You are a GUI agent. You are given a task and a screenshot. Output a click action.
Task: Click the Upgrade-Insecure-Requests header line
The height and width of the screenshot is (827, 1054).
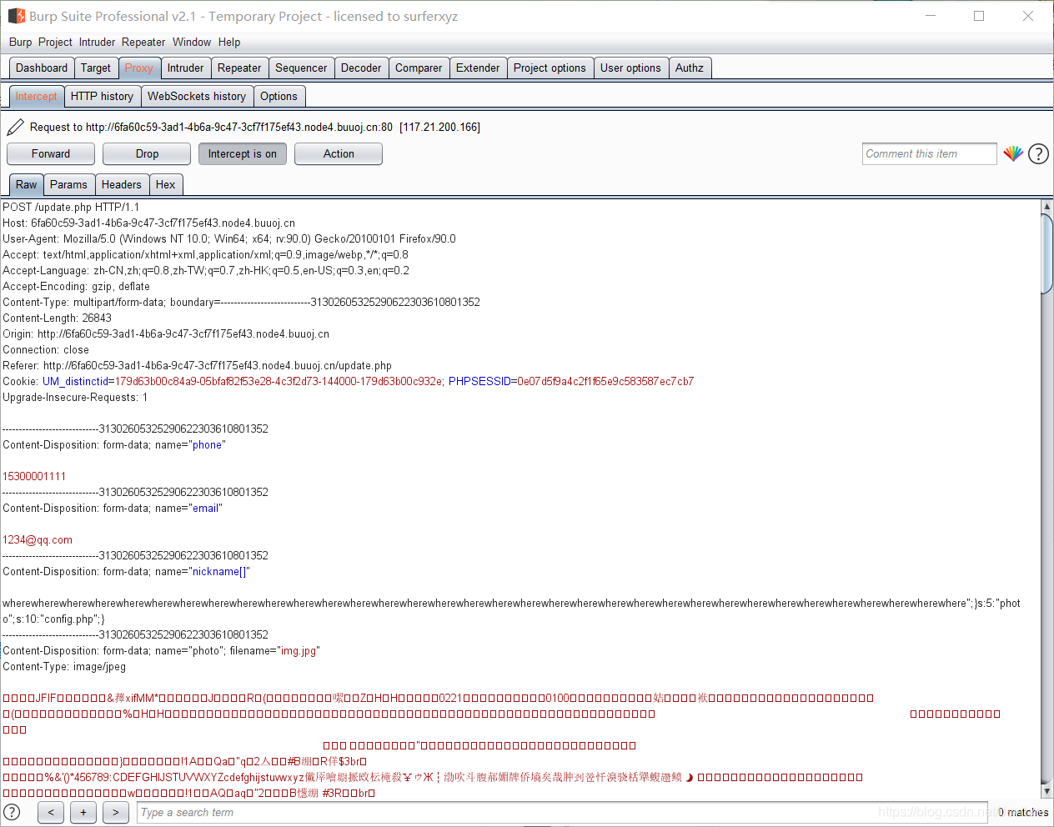75,397
